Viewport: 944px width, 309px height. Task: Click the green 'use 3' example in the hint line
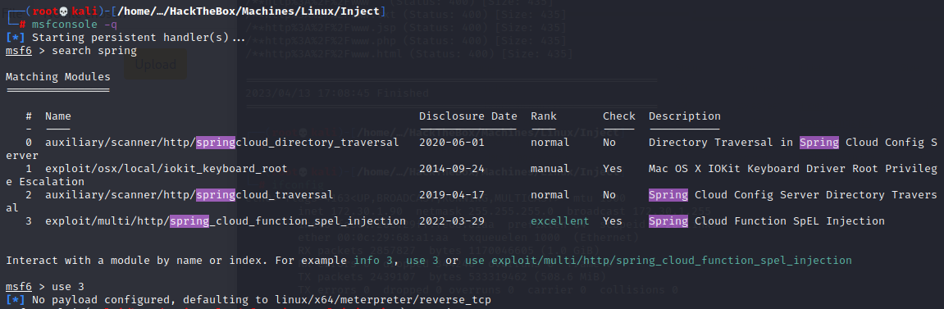[x=423, y=261]
